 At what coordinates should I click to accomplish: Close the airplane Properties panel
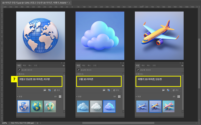pos(183,63)
